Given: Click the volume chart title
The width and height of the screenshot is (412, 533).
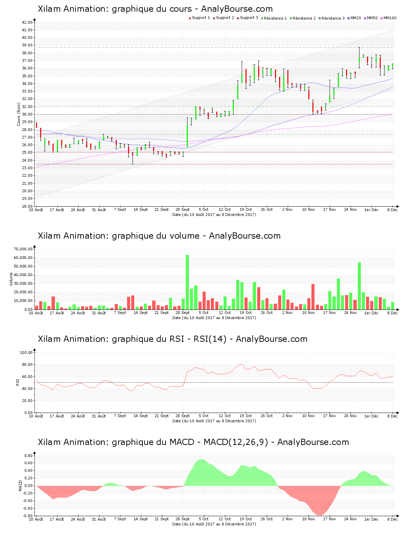Looking at the screenshot, I should coord(159,236).
